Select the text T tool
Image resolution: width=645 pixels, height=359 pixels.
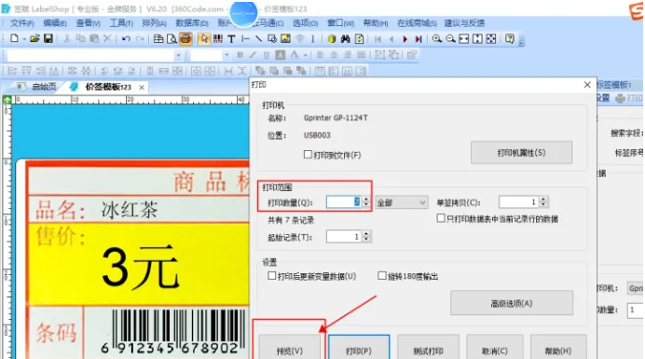pos(231,39)
